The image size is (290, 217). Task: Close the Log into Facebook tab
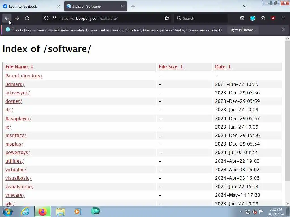coord(59,6)
